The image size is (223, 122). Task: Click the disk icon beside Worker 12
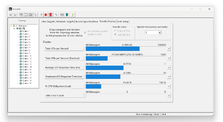[21, 61]
